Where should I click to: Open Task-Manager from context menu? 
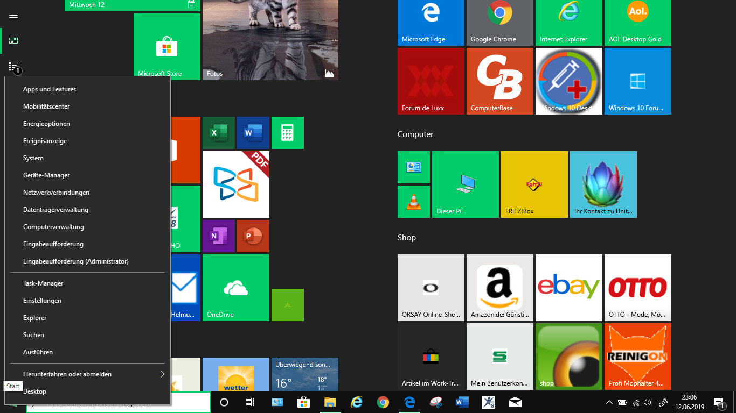pos(87,283)
